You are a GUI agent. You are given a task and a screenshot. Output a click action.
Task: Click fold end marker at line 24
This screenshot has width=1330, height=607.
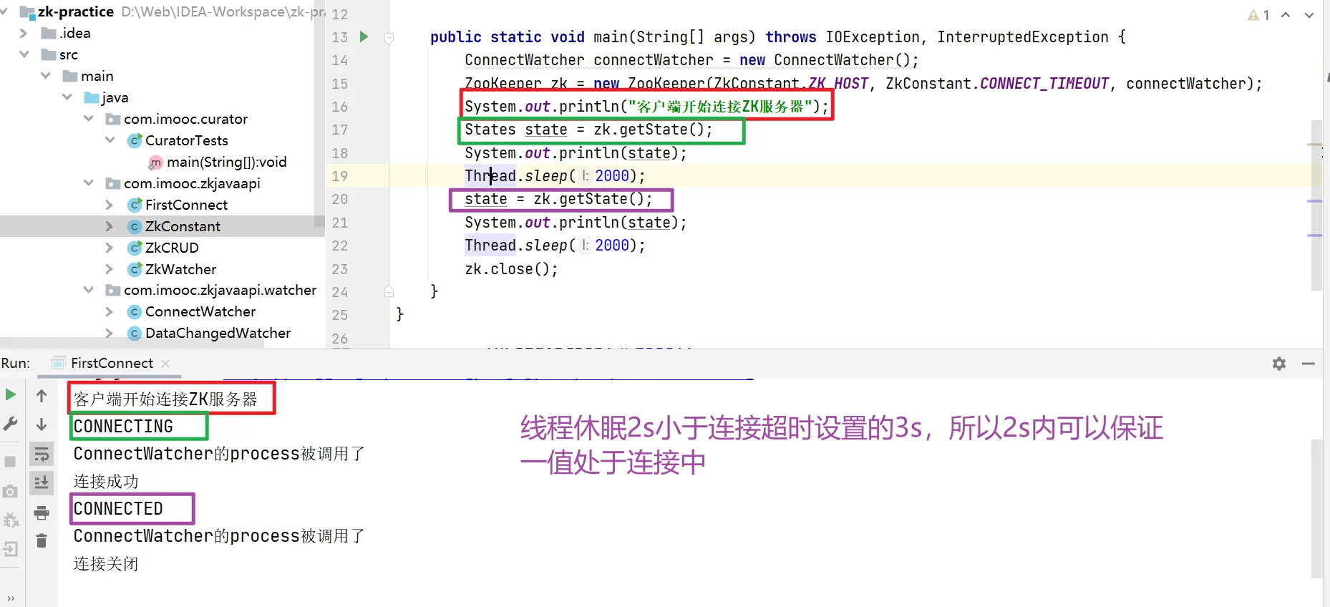pos(389,291)
